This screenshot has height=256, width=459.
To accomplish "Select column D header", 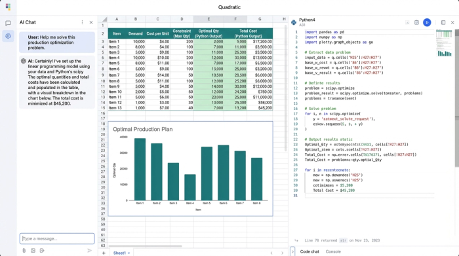I will (x=182, y=19).
